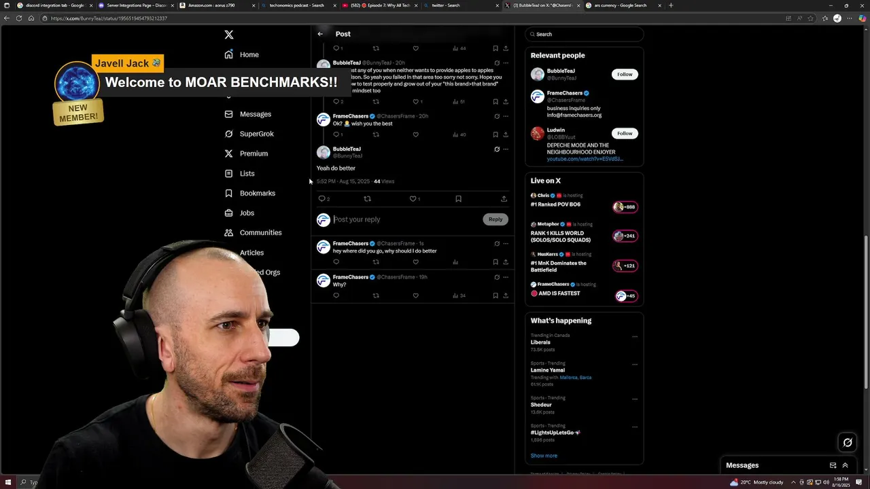Screen dimensions: 870x489
Task: Grok icon on BubbleTeaJ main post
Action: [497, 149]
